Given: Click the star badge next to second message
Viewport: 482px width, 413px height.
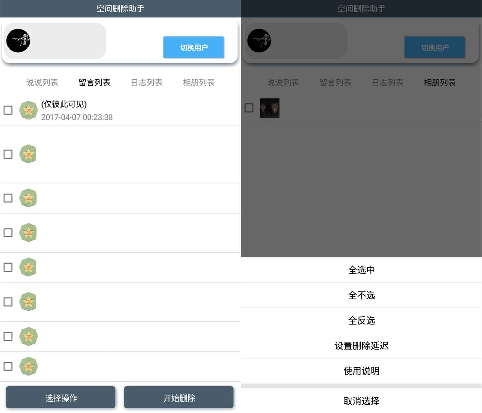Looking at the screenshot, I should [x=28, y=154].
